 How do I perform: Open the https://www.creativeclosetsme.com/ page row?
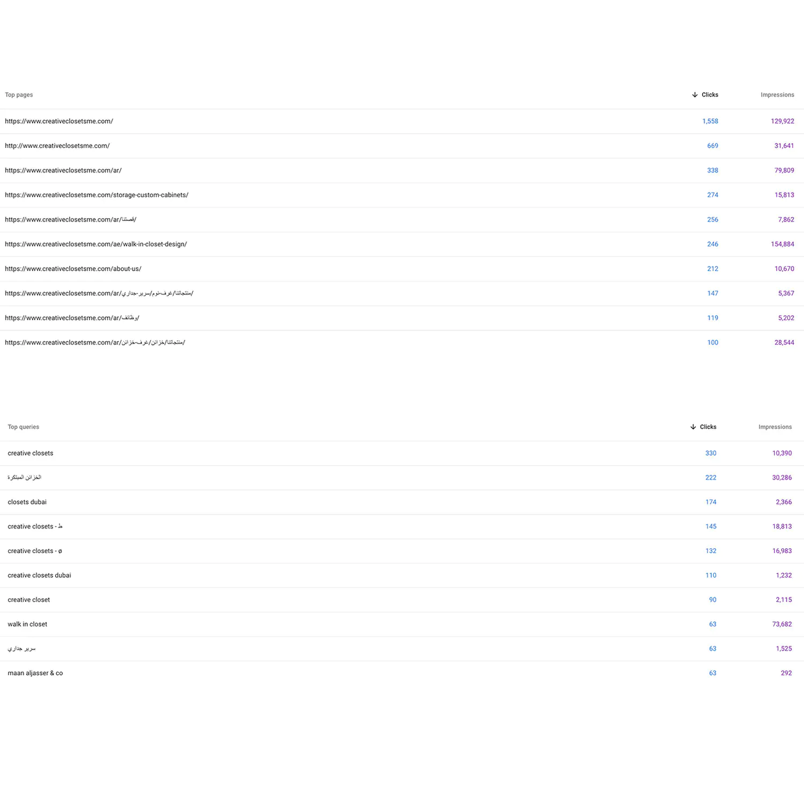click(x=59, y=121)
